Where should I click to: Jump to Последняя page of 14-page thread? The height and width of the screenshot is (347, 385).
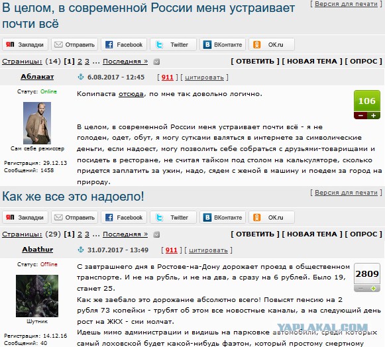coord(125,62)
